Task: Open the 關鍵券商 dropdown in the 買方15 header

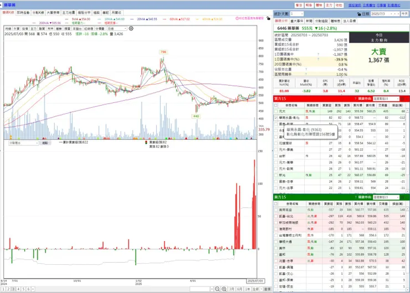Action: click(386, 98)
